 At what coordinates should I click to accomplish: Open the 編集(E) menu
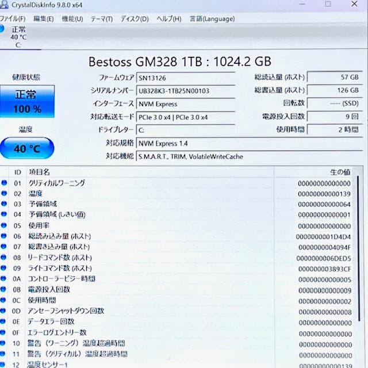[x=44, y=19]
